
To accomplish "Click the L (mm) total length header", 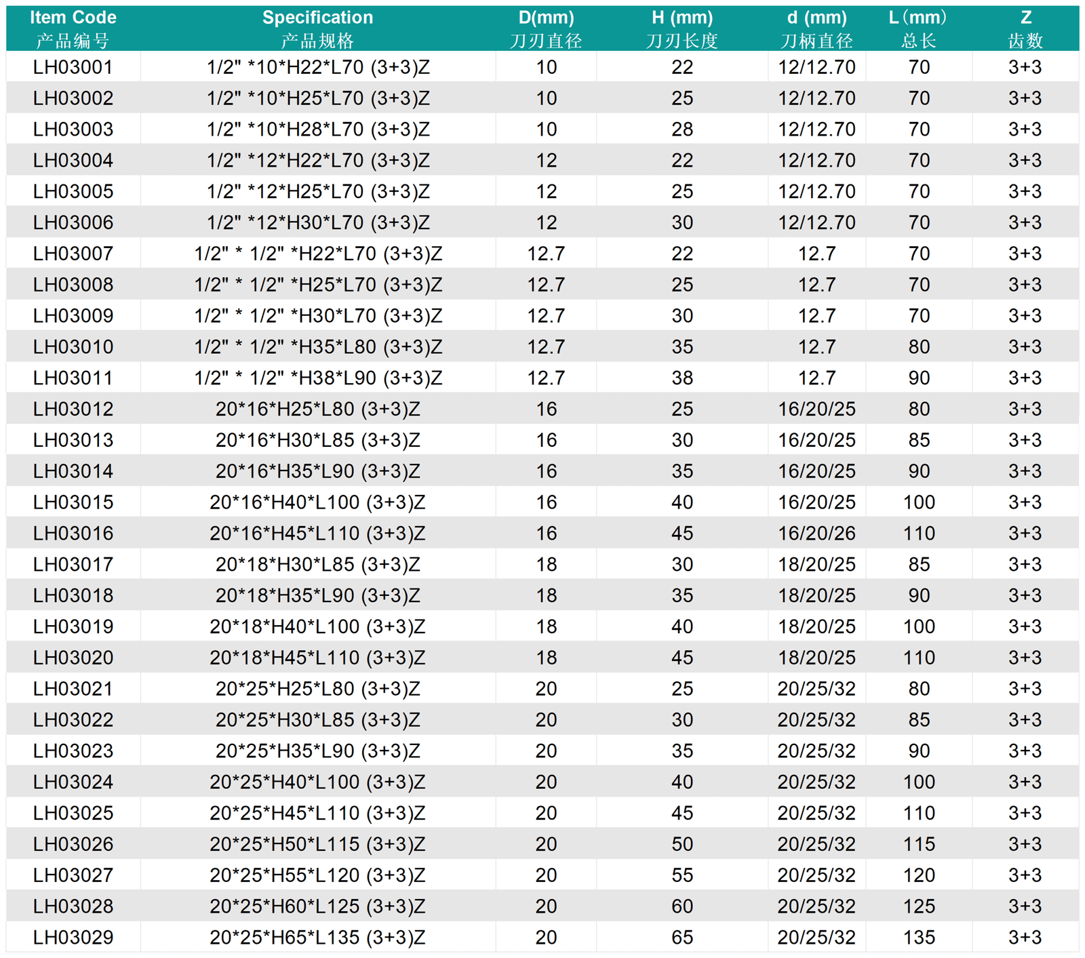I will coord(918,28).
